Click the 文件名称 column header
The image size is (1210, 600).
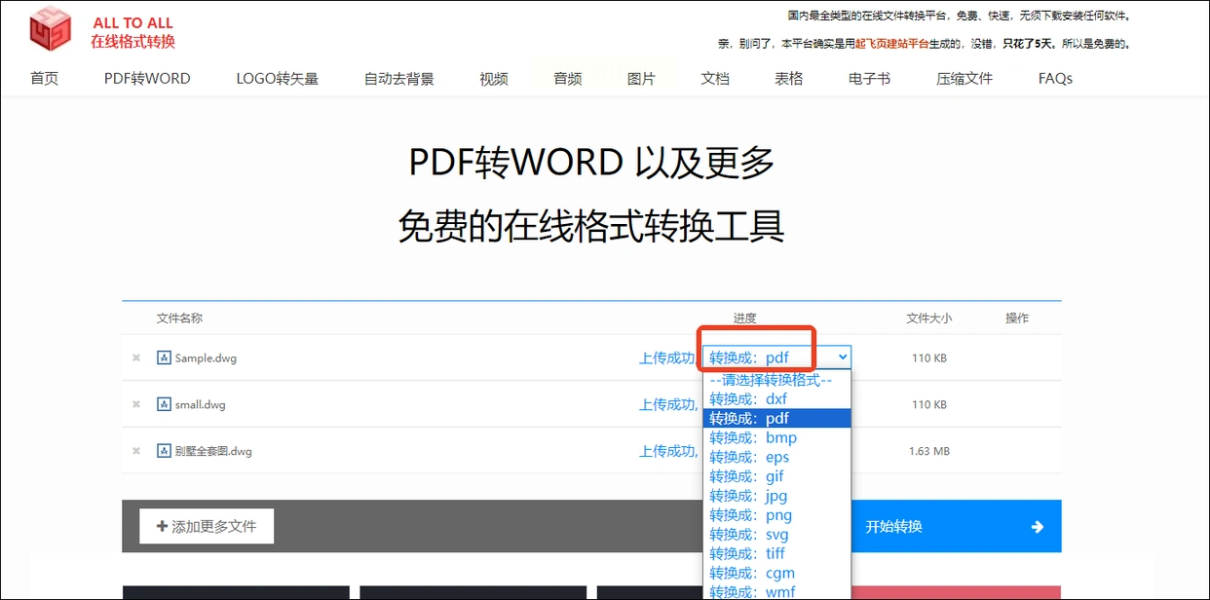pos(179,319)
